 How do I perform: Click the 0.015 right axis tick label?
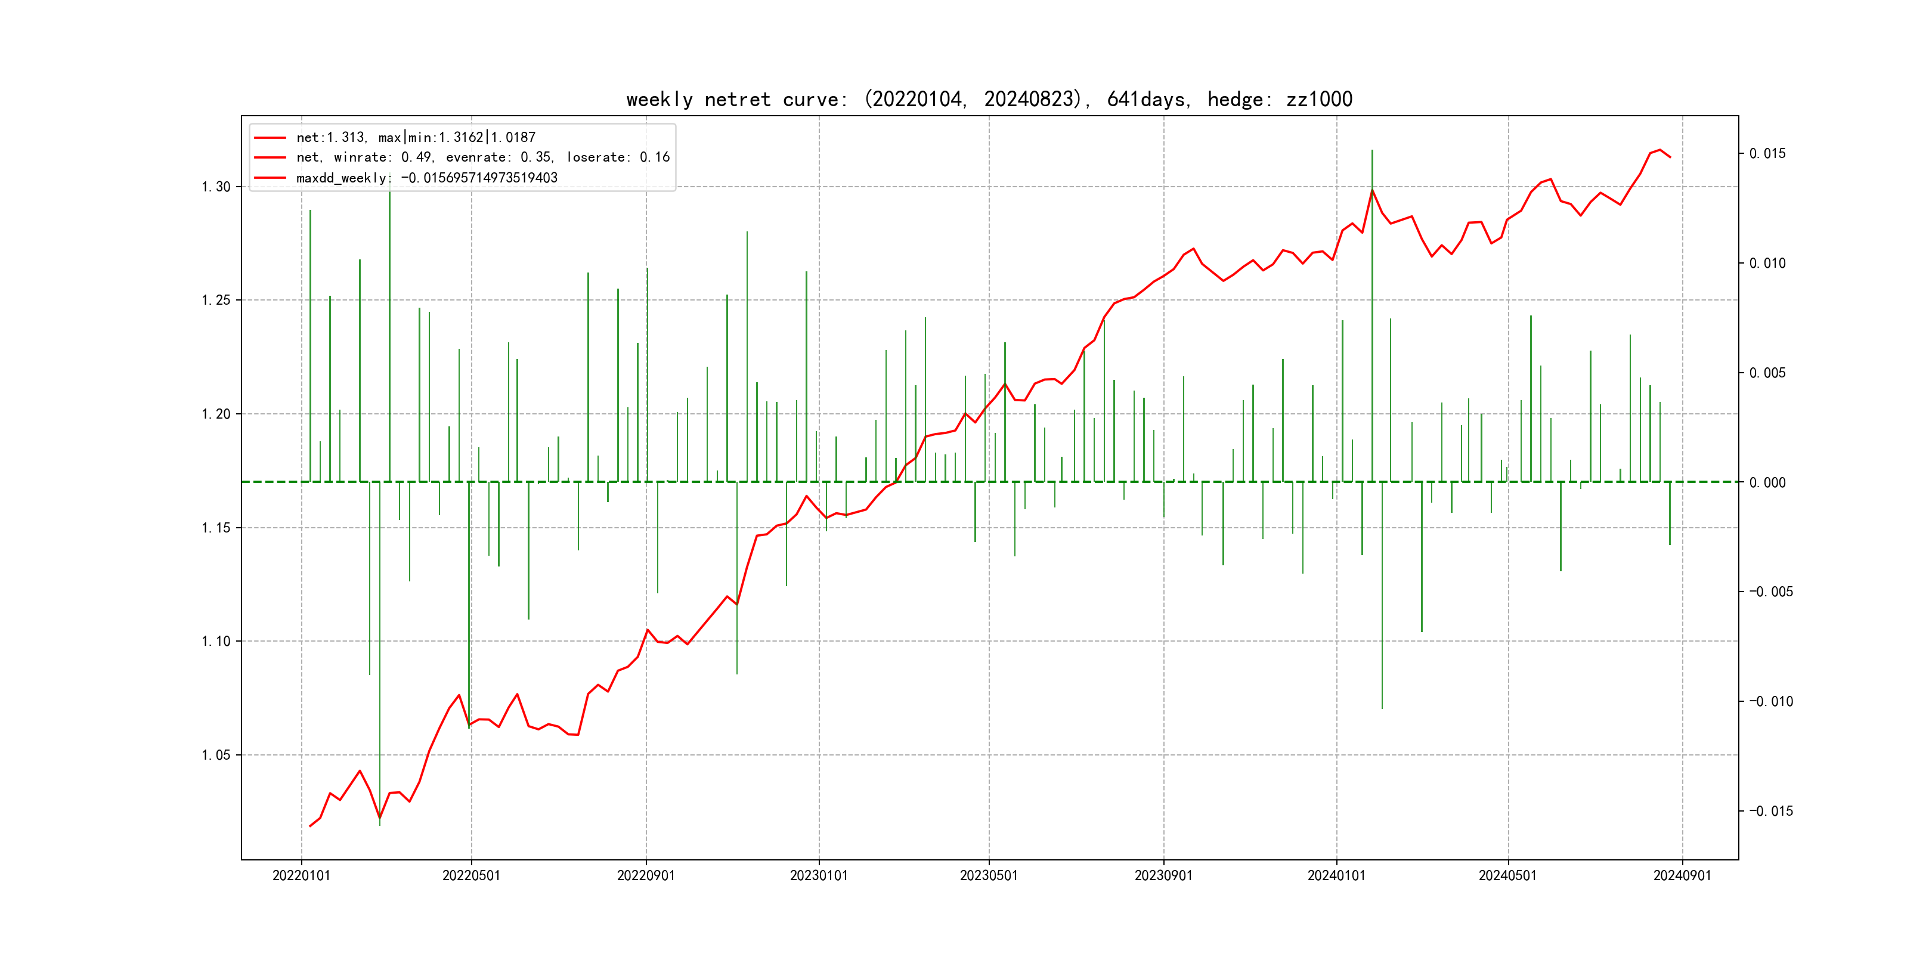coord(1767,154)
